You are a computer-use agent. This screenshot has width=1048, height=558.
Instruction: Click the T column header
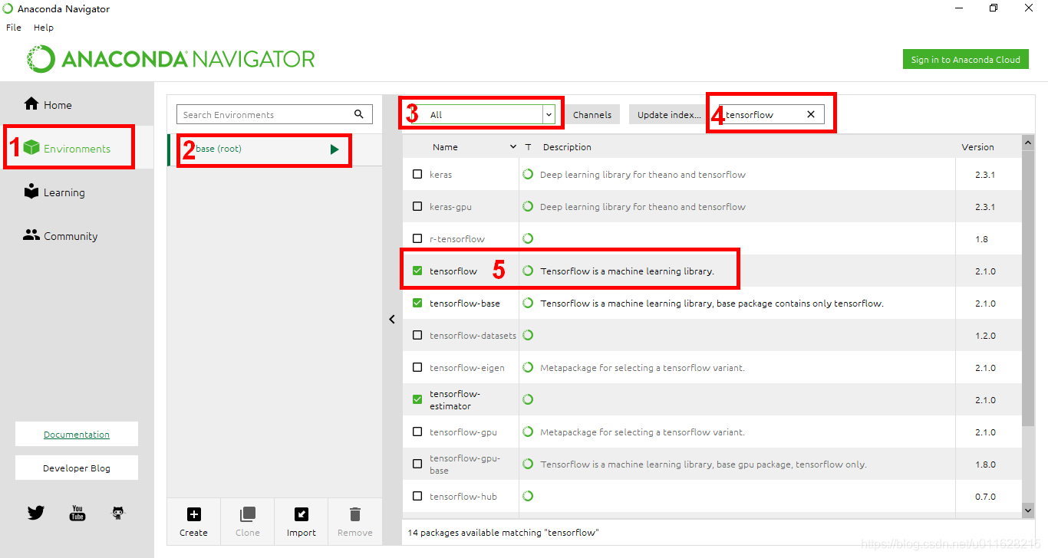pos(528,146)
